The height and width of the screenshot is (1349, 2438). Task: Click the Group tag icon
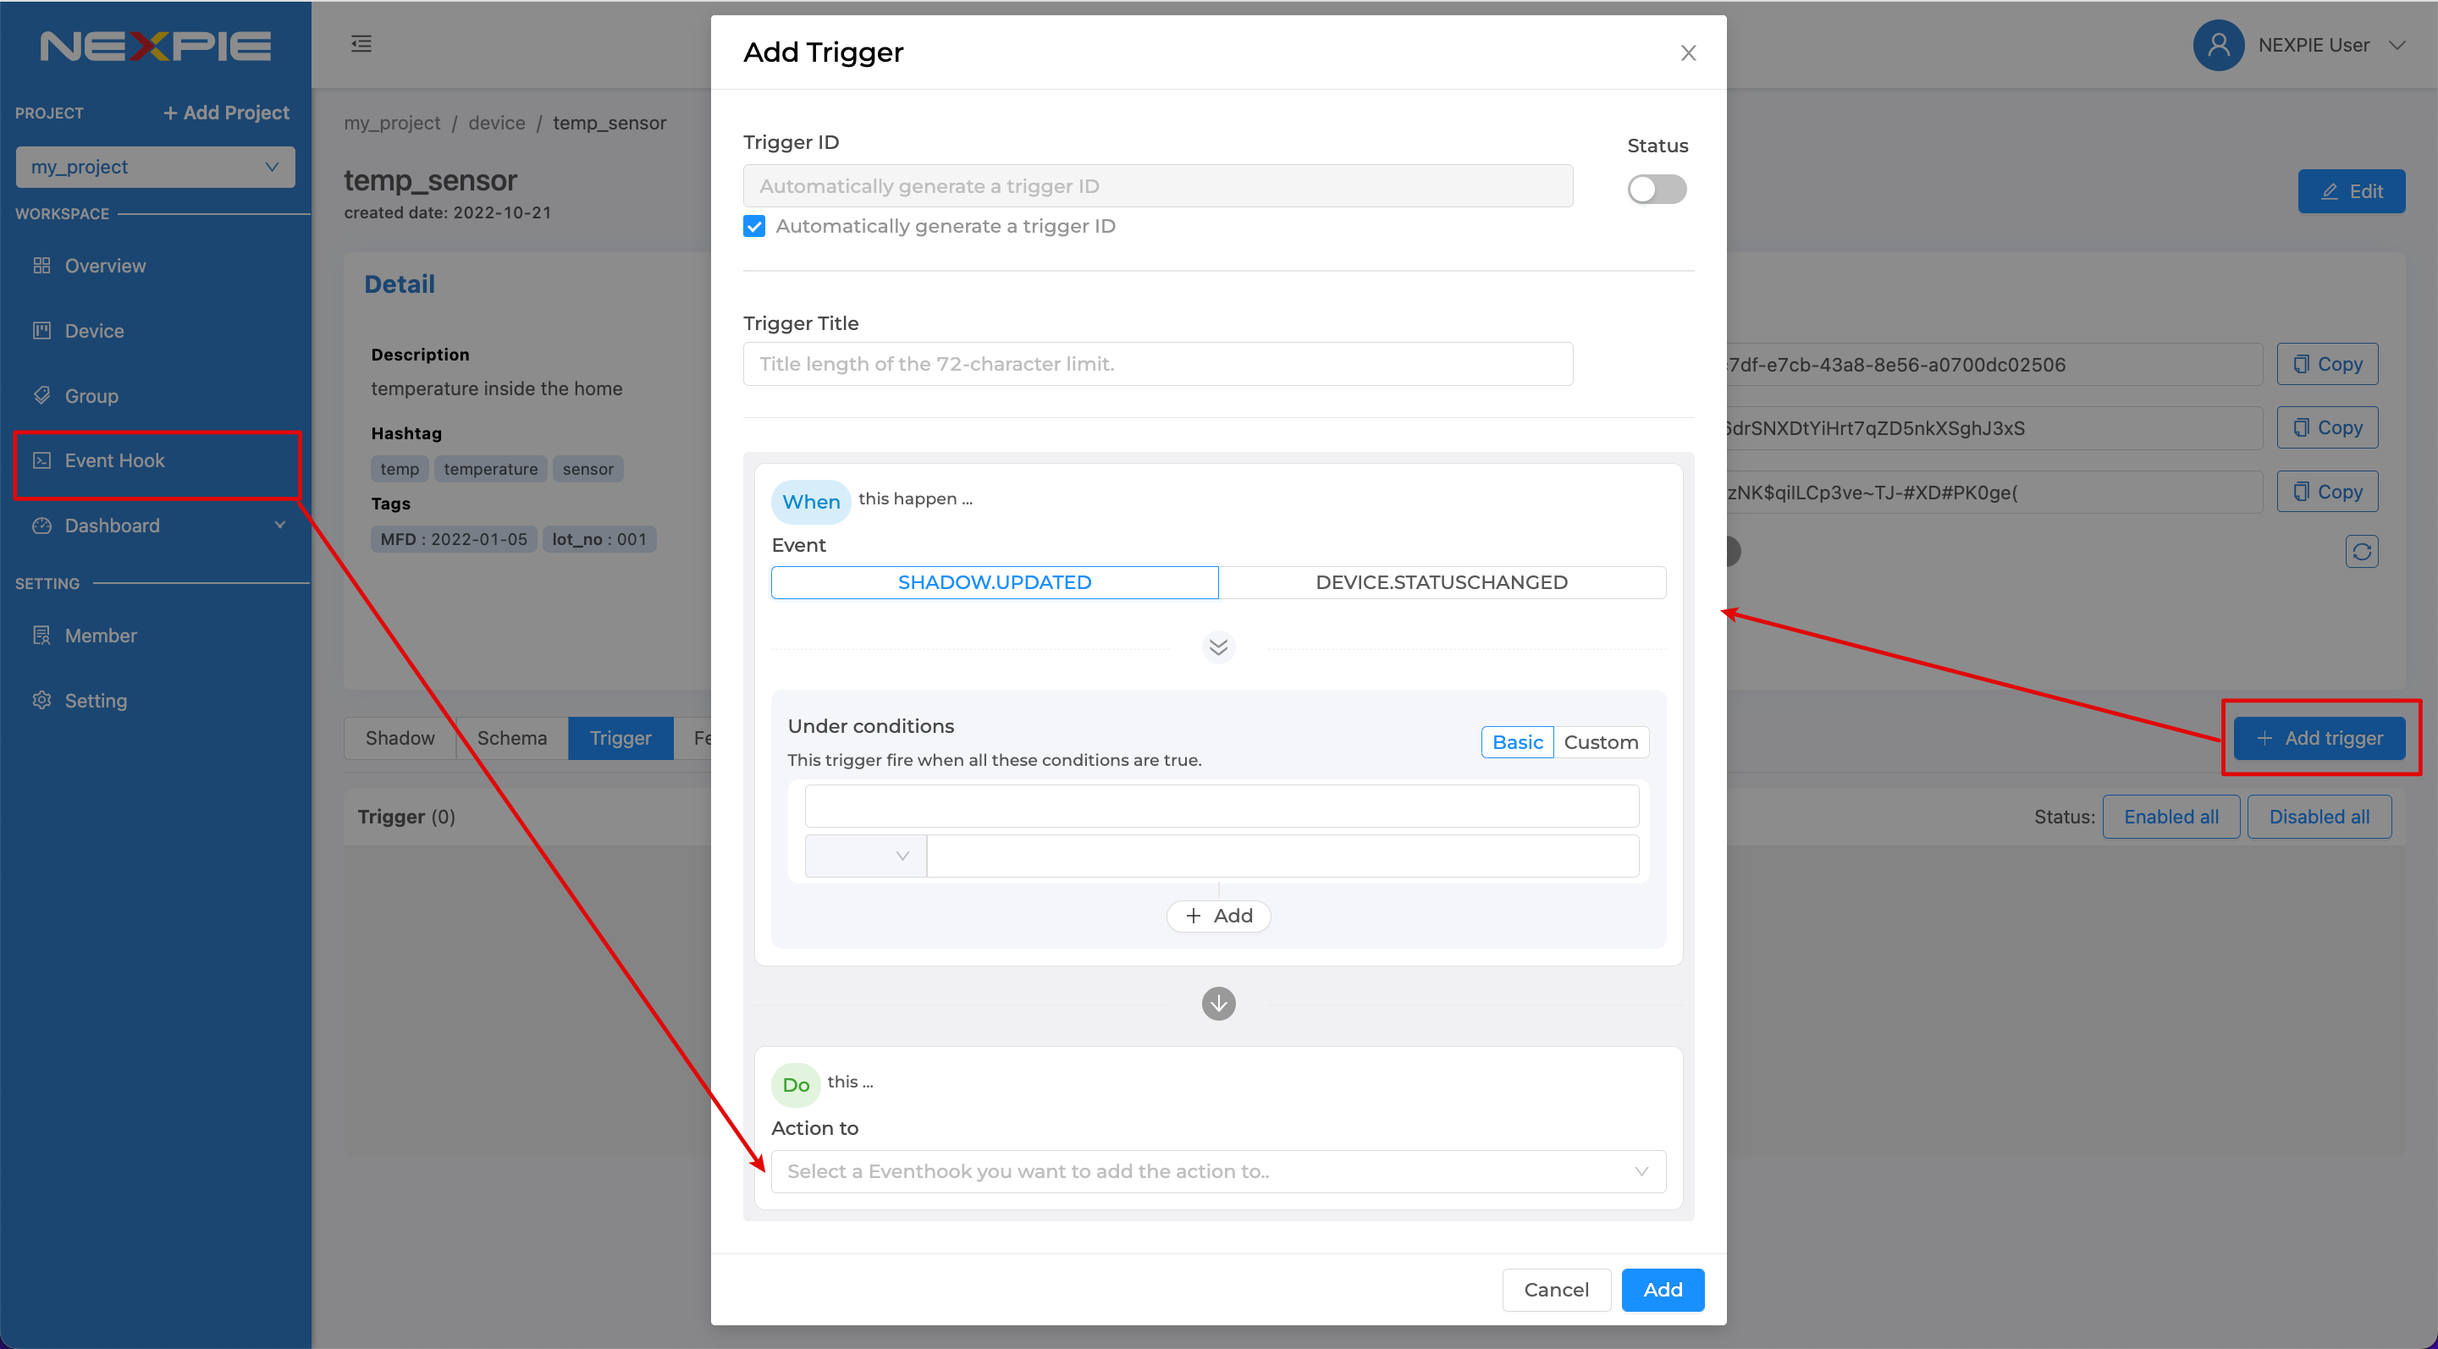[x=41, y=395]
